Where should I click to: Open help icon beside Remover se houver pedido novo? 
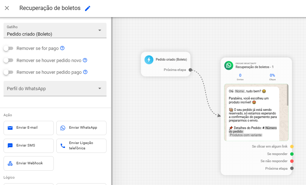tap(85, 60)
